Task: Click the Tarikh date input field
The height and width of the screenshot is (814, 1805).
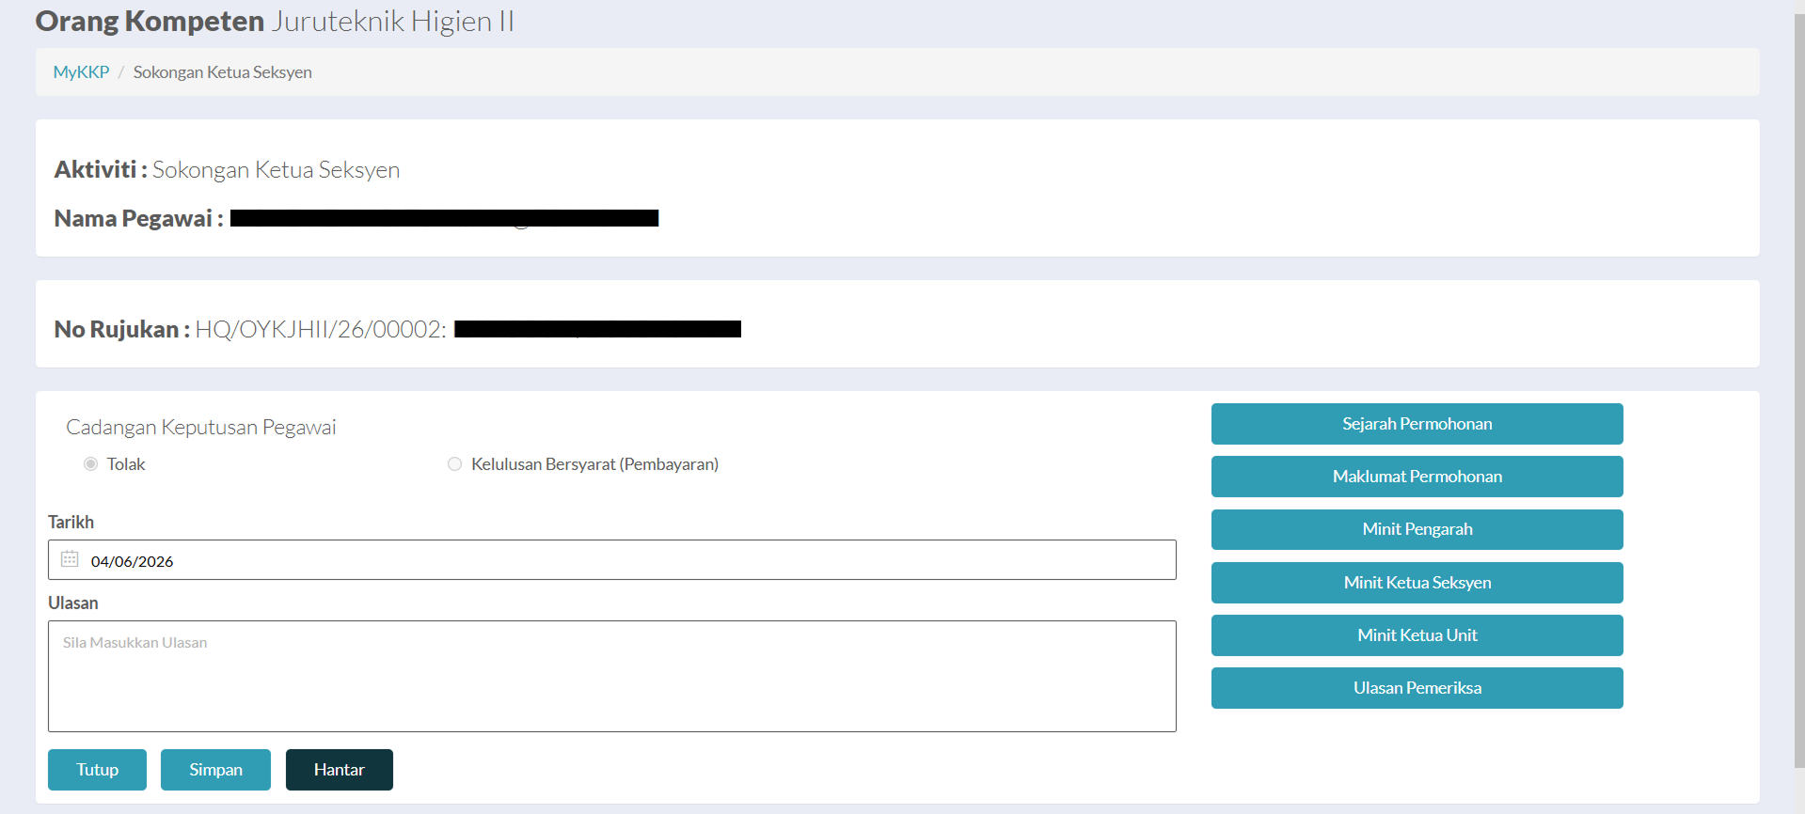Action: 612,560
